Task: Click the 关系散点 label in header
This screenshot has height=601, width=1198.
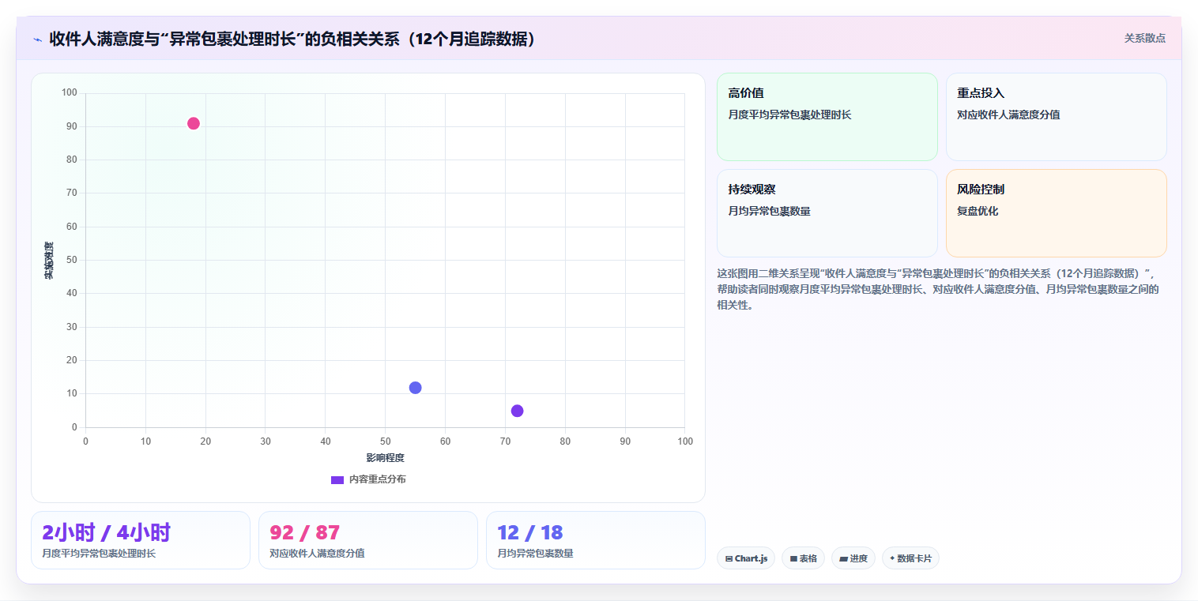Action: [1145, 38]
